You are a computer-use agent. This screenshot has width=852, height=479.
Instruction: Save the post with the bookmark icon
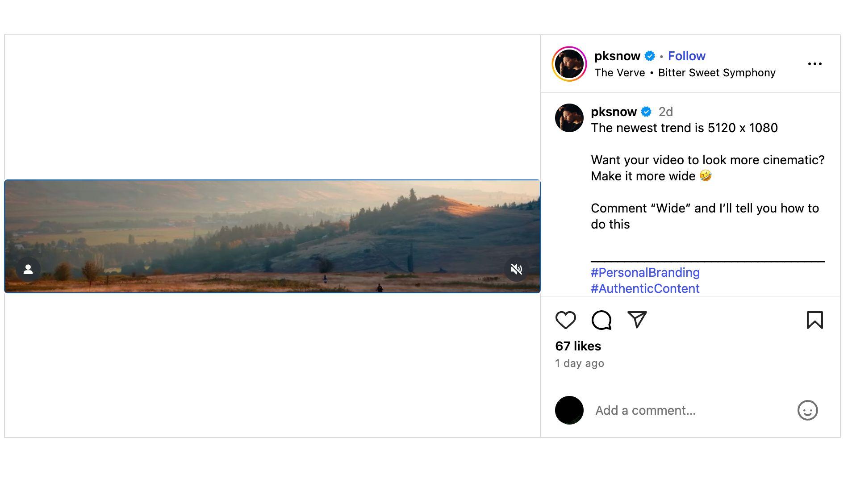coord(814,320)
